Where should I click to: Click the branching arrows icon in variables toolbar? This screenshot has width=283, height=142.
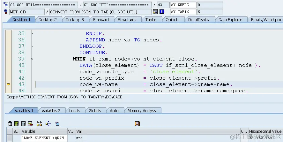48,124
